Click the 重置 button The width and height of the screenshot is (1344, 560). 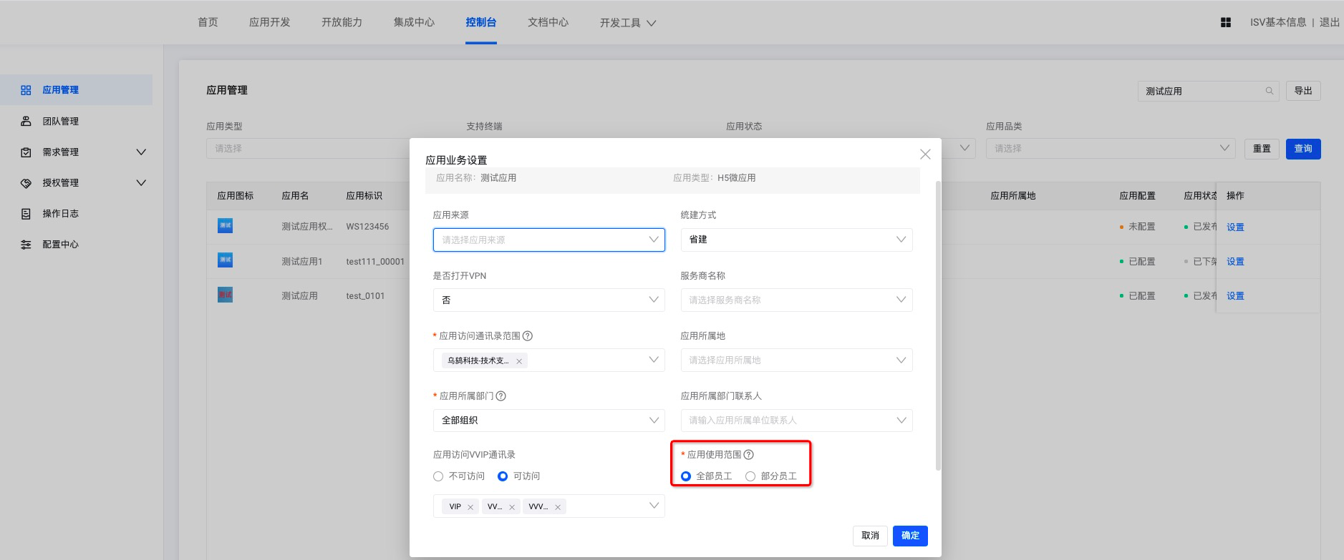pyautogui.click(x=1262, y=149)
